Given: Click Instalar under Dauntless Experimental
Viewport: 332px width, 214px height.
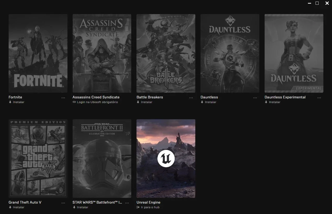Looking at the screenshot, I should pyautogui.click(x=272, y=102).
